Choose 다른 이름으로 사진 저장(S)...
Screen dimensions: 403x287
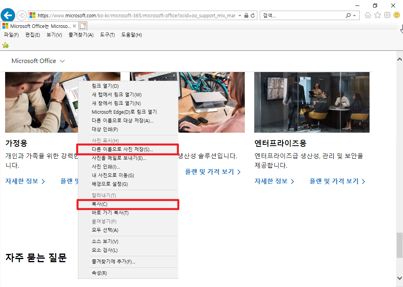coord(128,150)
